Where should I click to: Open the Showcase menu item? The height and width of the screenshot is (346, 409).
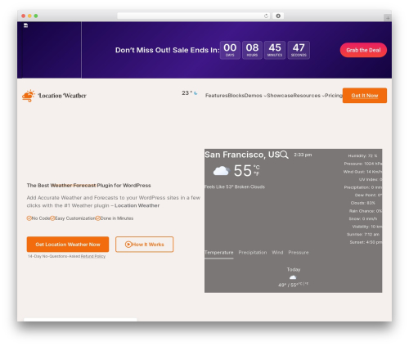pos(281,96)
